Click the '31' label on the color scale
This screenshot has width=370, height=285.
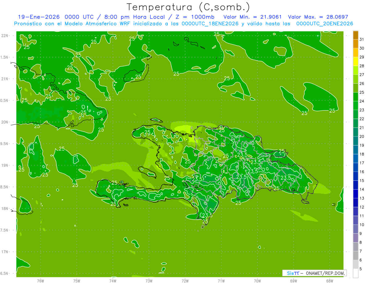[x=362, y=39]
